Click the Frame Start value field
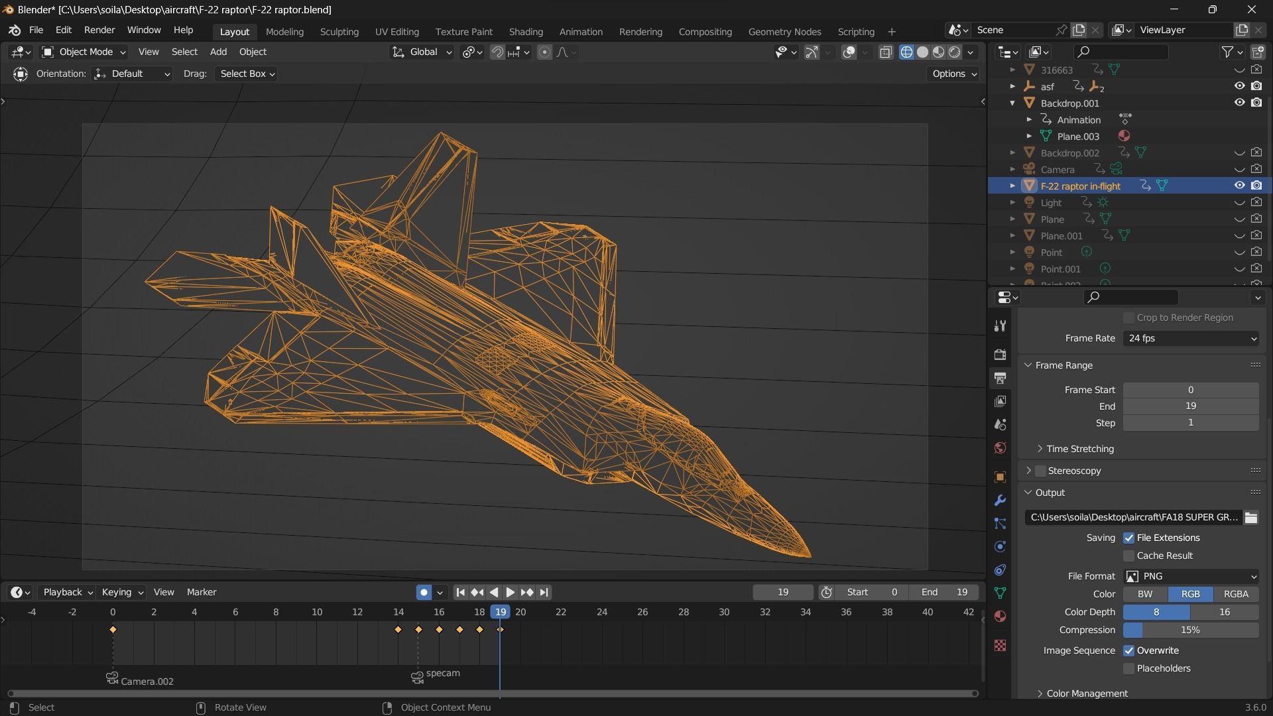The width and height of the screenshot is (1273, 716). coord(1191,390)
